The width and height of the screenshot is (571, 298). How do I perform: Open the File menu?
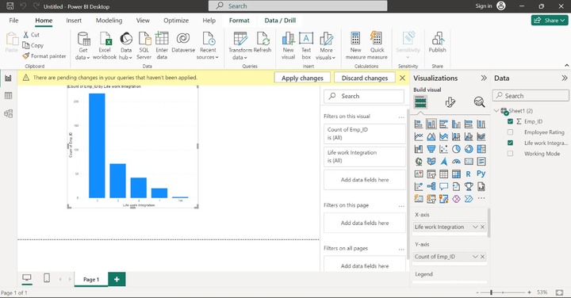tap(13, 21)
